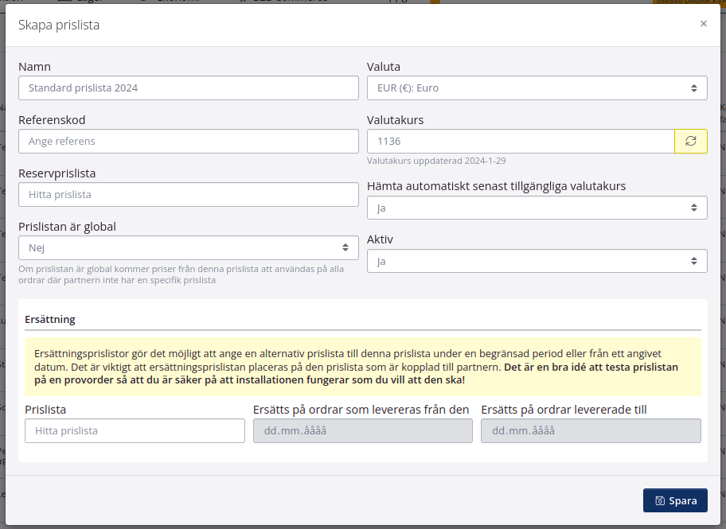The image size is (726, 529).
Task: Click the yellow Ersättningsprislistor info box
Action: [362, 366]
